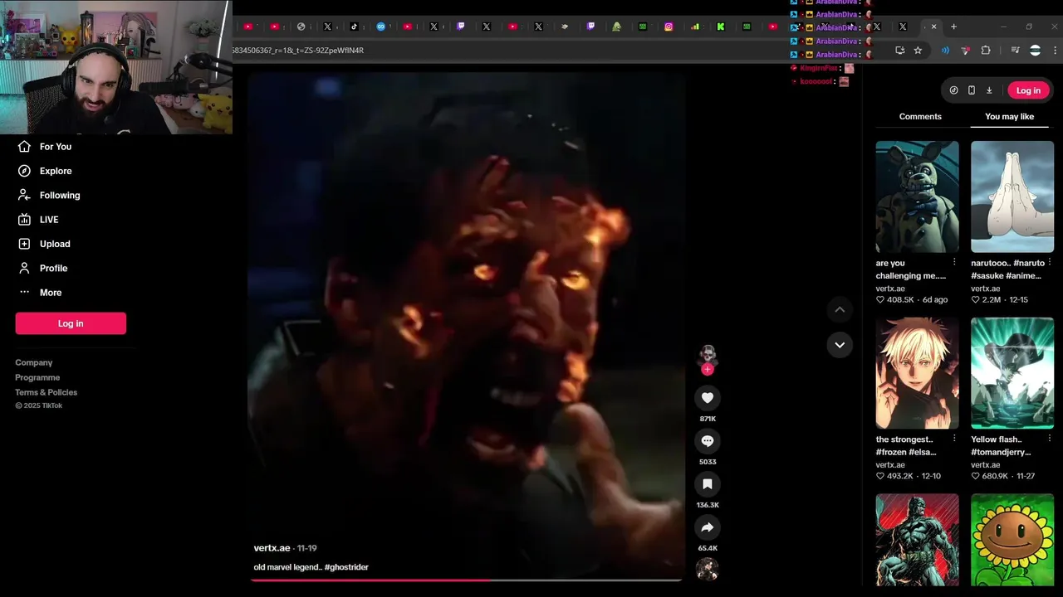1063x597 pixels.
Task: Open the browser Extensions puzzle icon
Action: click(986, 51)
